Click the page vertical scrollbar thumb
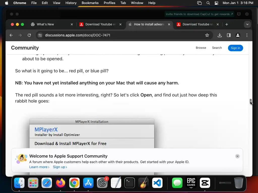 click(251, 101)
